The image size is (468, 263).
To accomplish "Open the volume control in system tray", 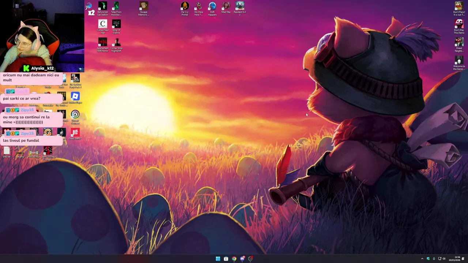I will point(444,259).
